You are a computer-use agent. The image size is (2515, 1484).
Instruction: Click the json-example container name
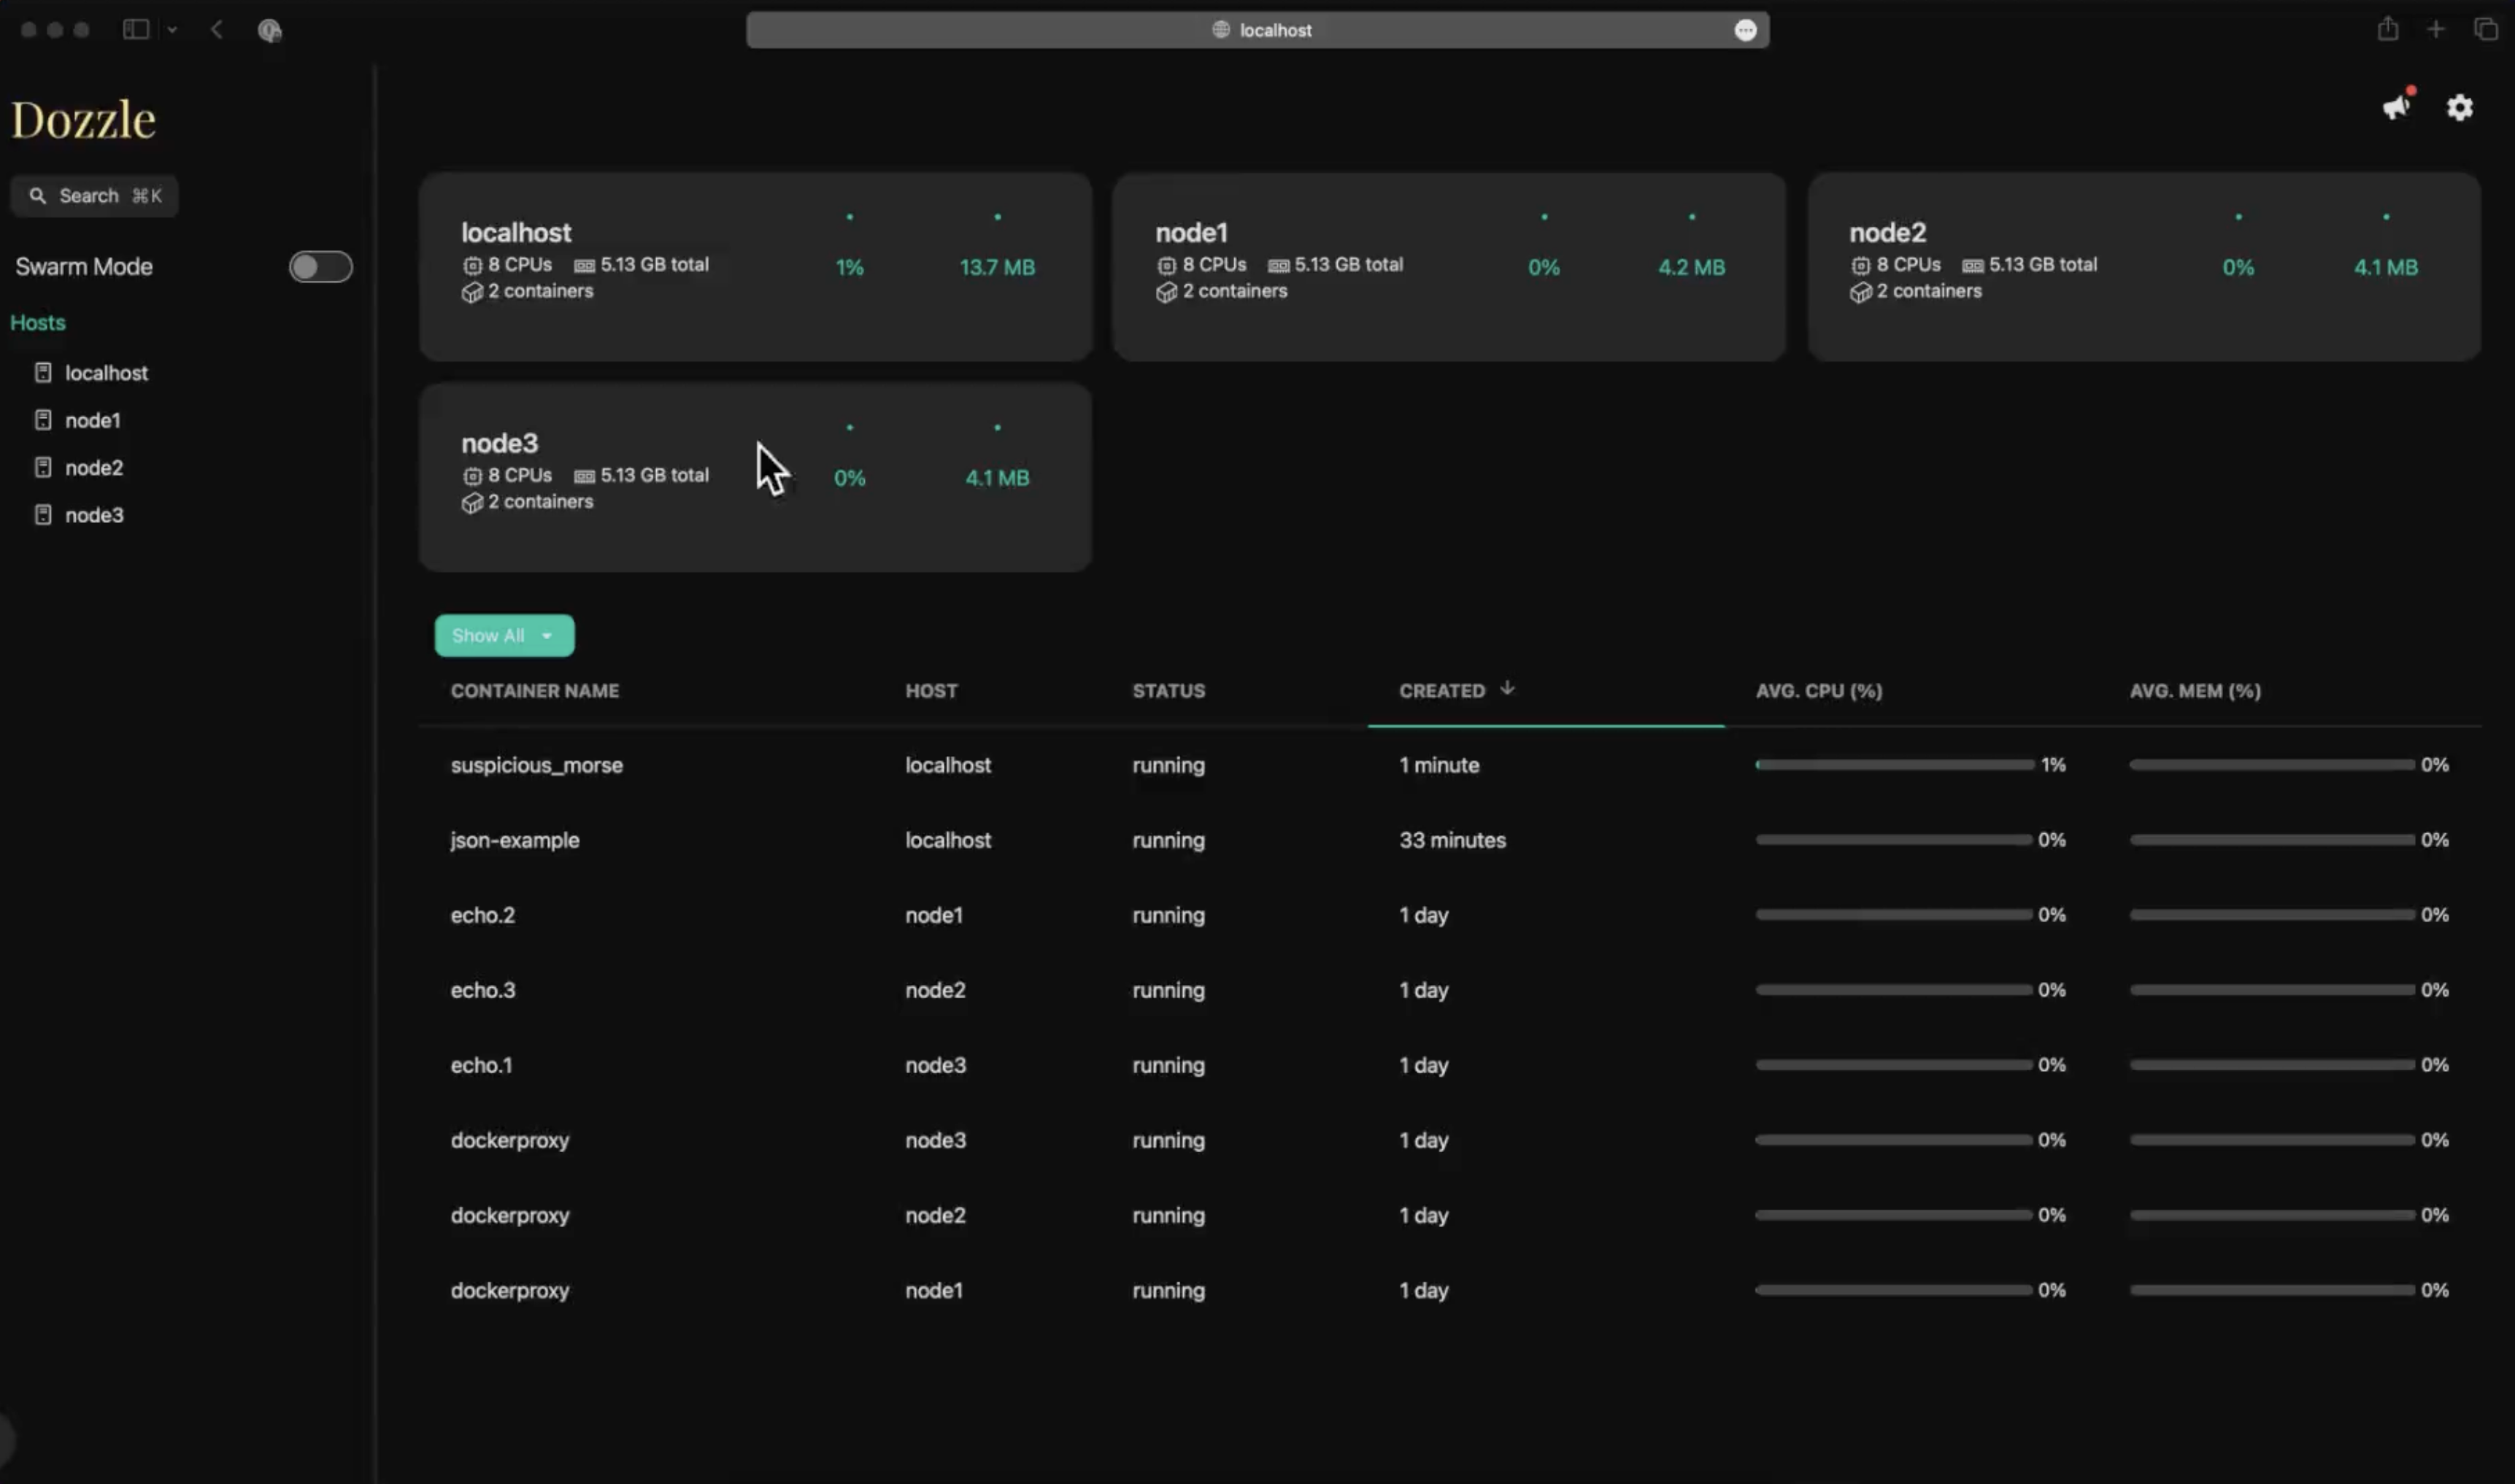515,840
